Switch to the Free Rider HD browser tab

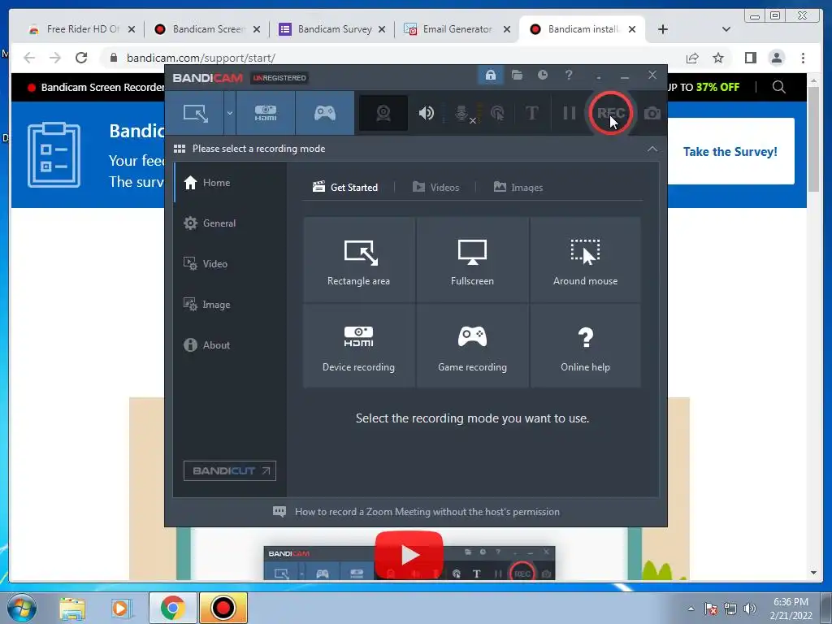tap(82, 29)
